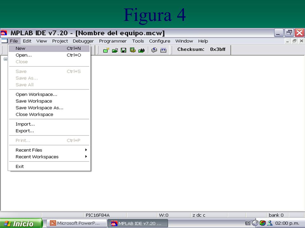Choose Open... from the File menu

pos(49,55)
